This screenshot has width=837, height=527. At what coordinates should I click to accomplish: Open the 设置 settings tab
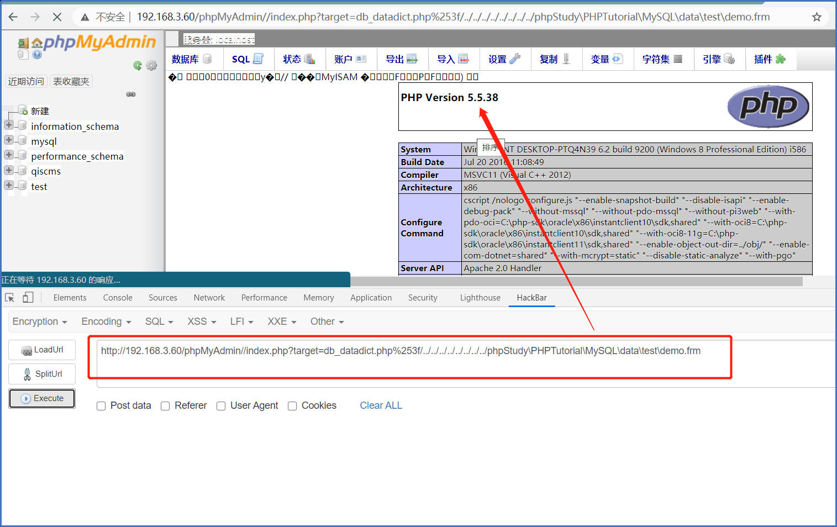pyautogui.click(x=504, y=59)
